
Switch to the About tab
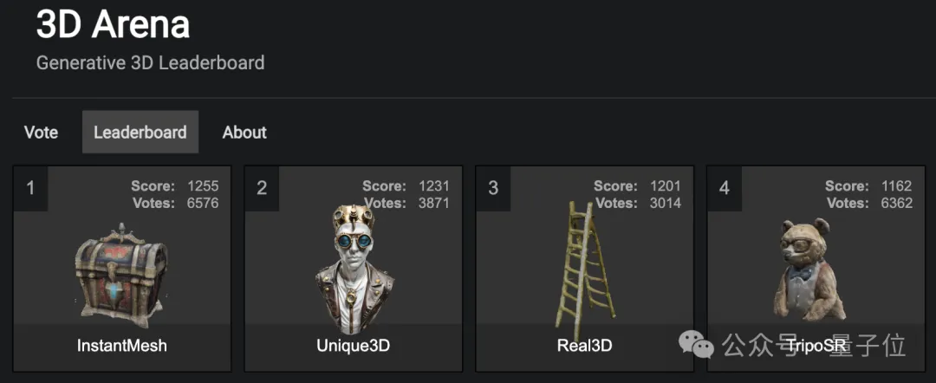pos(244,132)
